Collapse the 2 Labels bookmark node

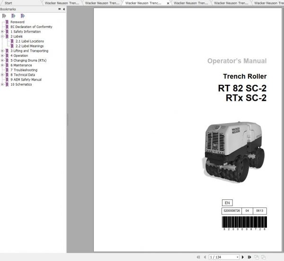[x=2, y=36]
